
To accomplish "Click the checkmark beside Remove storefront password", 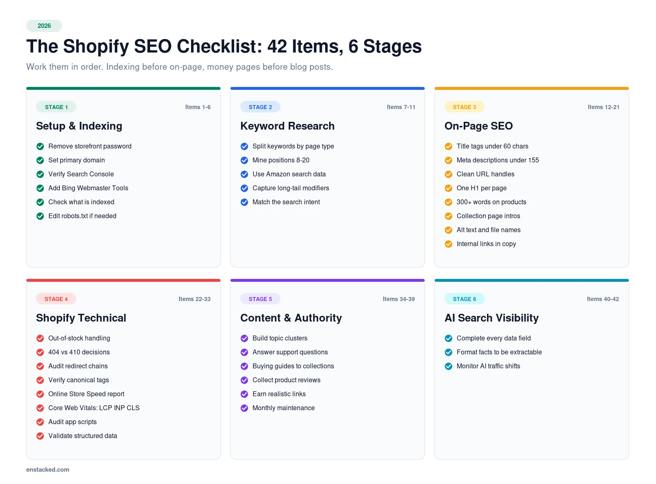I will [40, 146].
